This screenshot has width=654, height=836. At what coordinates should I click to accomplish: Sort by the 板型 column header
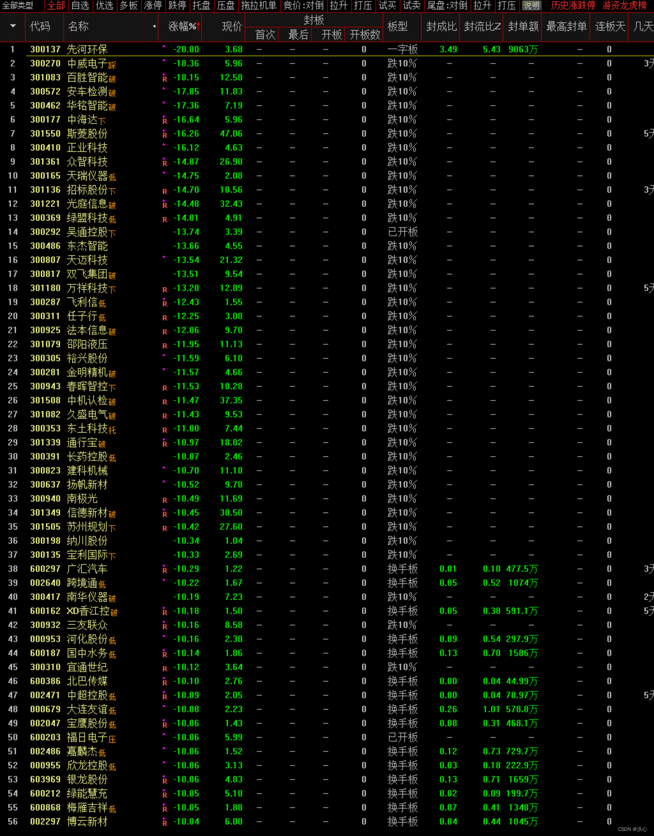[398, 26]
